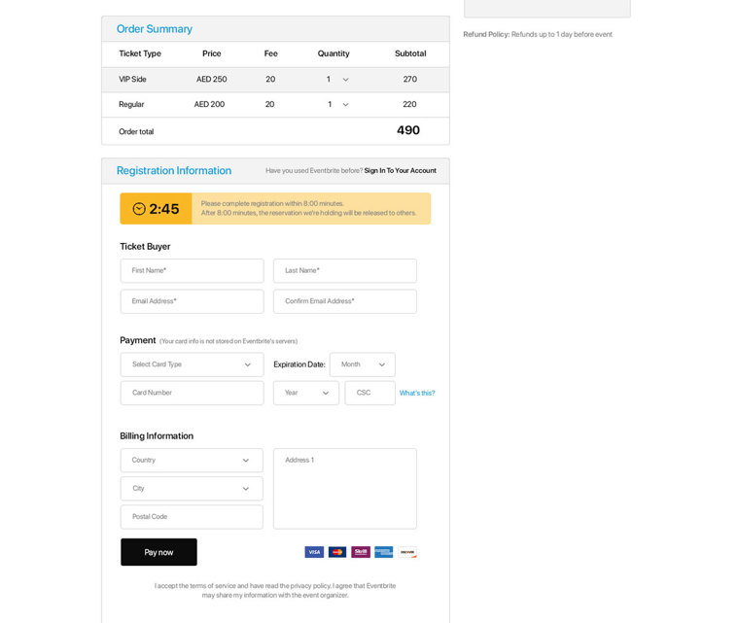Click the Visa card icon

click(x=314, y=552)
